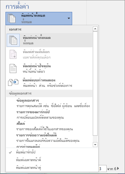Choose พิมพ์ส่วนที่เลือก option
125x174 pixels.
pyautogui.click(x=49, y=54)
